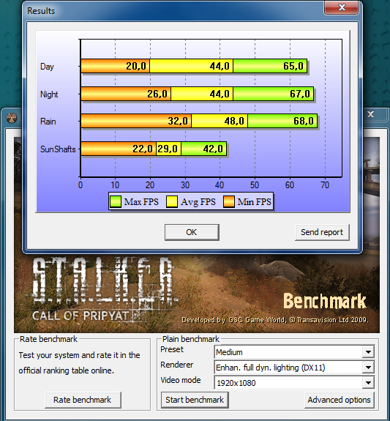Click the 'Results' dialog title text
Screen dimensions: 390x421
(x=41, y=11)
